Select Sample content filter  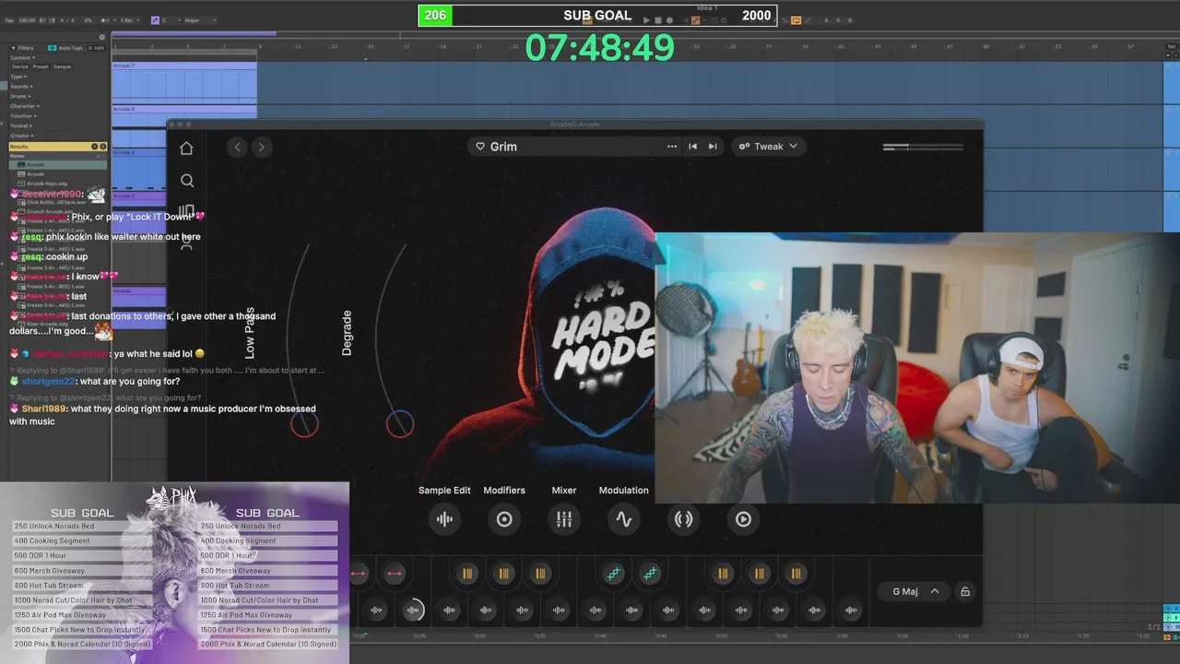pos(62,67)
